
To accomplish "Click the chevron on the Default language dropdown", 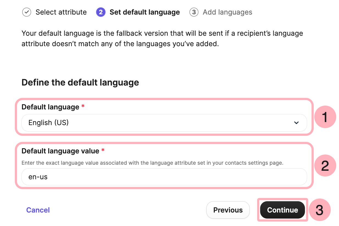I will [x=296, y=123].
